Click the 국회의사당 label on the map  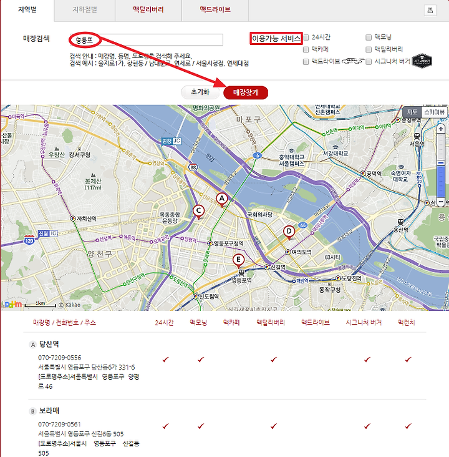(x=259, y=215)
